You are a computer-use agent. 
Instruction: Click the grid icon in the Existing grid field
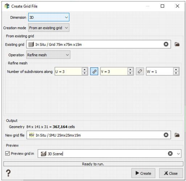[31, 45]
